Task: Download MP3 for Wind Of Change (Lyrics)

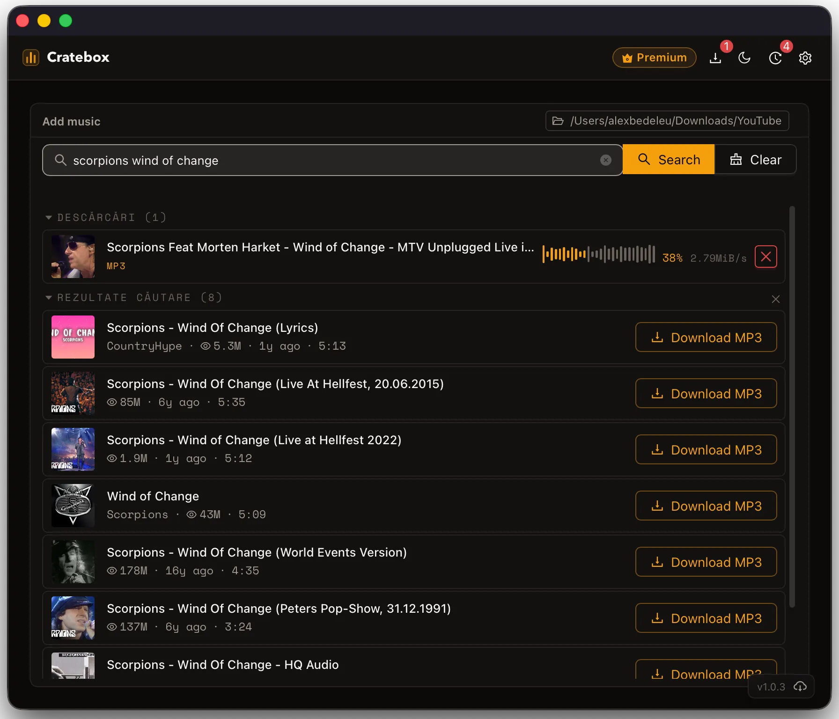Action: click(x=706, y=337)
